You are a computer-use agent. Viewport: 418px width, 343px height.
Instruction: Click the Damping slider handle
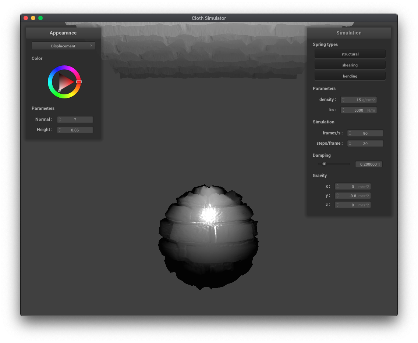324,164
